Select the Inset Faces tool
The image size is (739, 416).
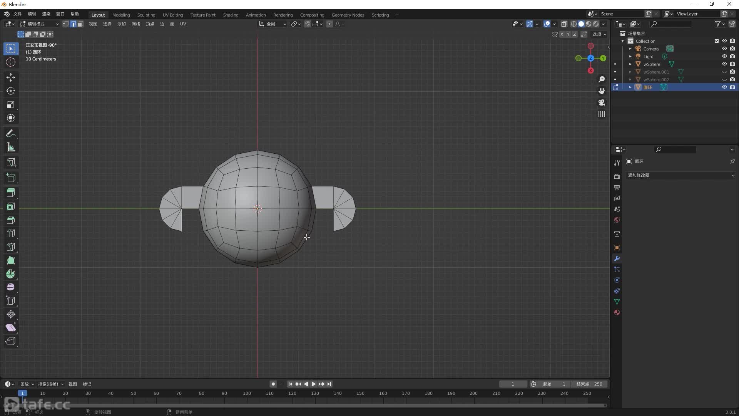[11, 206]
